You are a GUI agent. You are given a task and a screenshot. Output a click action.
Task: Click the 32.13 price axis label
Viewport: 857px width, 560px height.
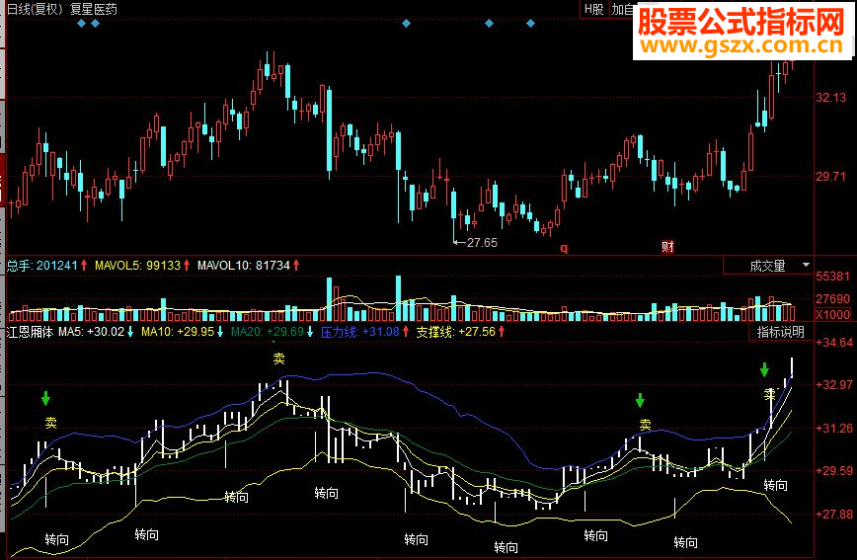tap(830, 98)
